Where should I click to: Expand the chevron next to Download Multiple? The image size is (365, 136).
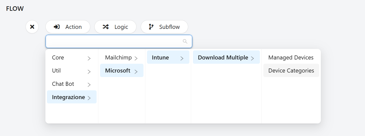pyautogui.click(x=252, y=58)
